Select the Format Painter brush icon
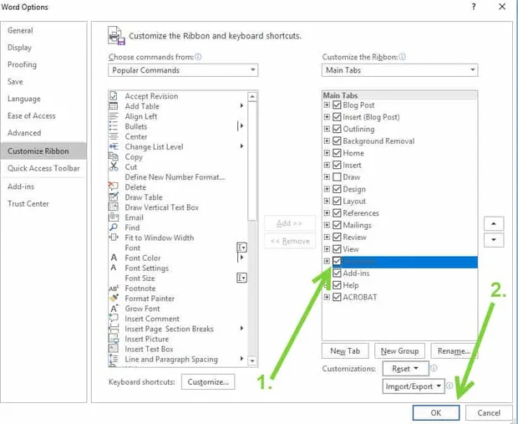Image resolution: width=518 pixels, height=424 pixels. (x=114, y=298)
